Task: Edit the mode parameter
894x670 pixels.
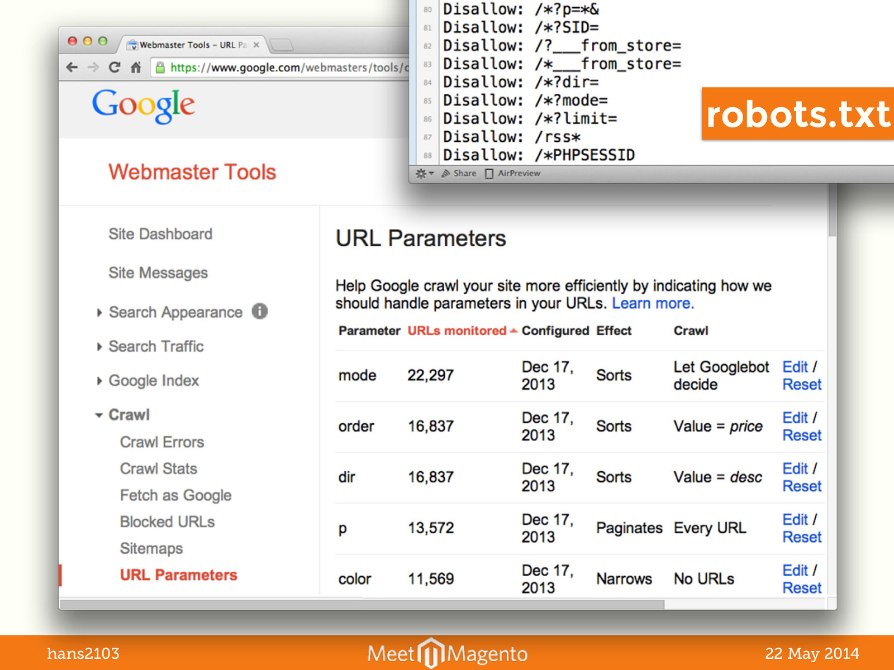Action: click(795, 367)
